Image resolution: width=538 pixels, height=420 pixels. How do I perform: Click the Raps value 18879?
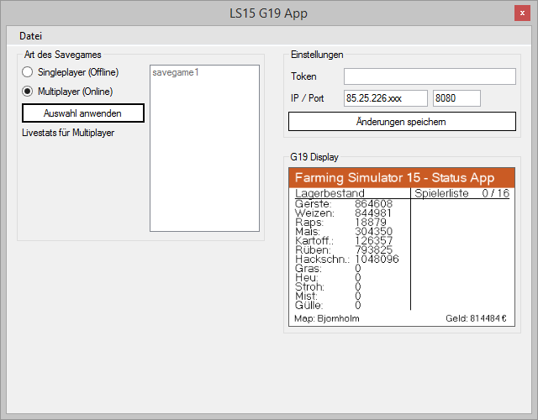click(x=370, y=222)
